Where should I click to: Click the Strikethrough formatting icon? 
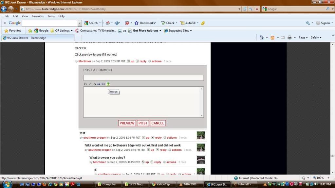click(x=94, y=84)
